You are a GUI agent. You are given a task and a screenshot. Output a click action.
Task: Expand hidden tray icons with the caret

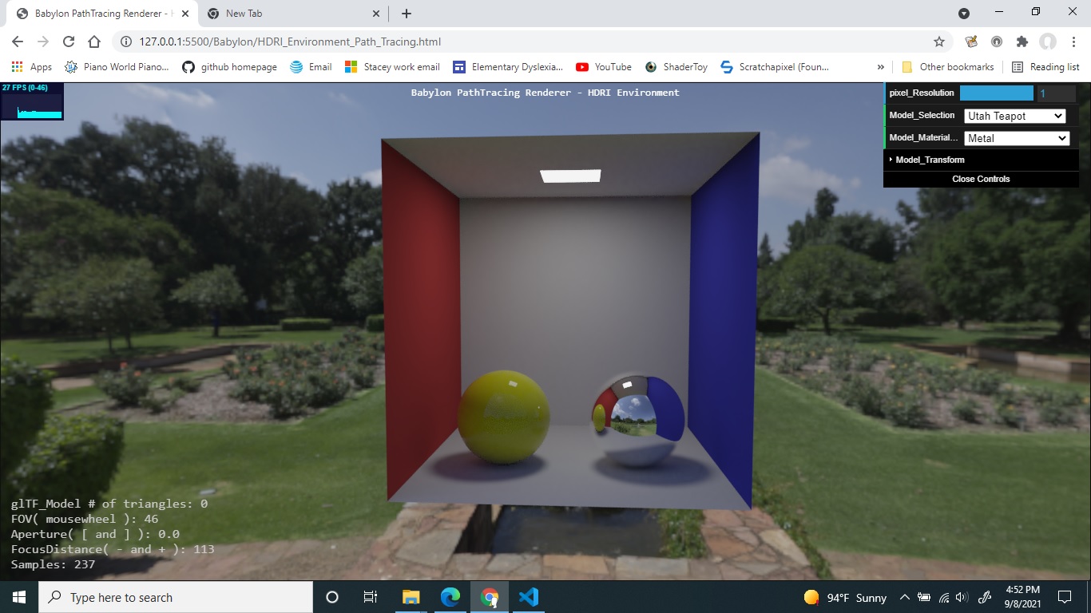point(905,597)
